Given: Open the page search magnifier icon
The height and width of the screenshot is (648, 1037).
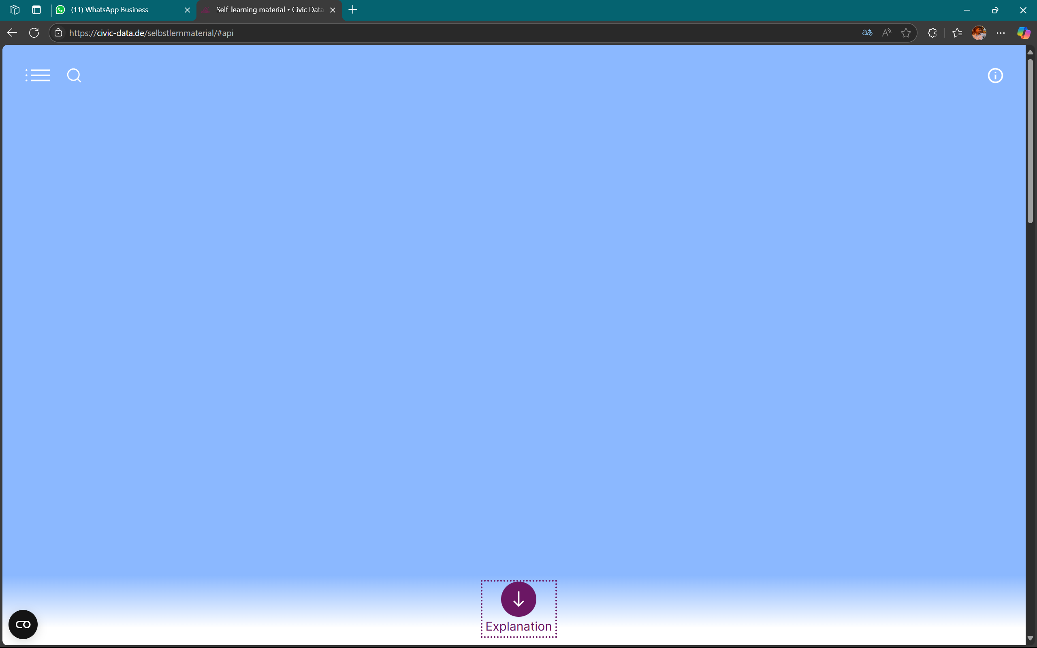Looking at the screenshot, I should pos(74,75).
